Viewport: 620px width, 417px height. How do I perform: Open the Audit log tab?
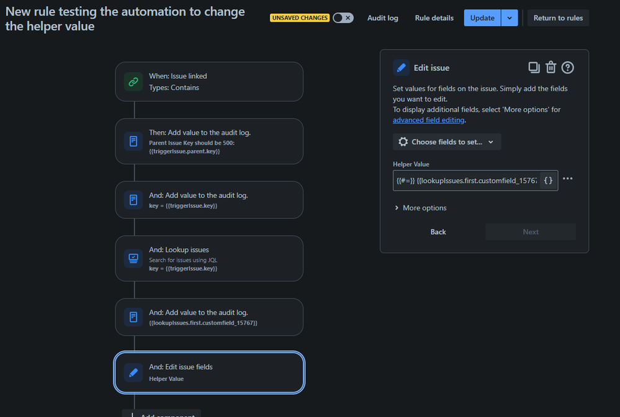tap(382, 18)
